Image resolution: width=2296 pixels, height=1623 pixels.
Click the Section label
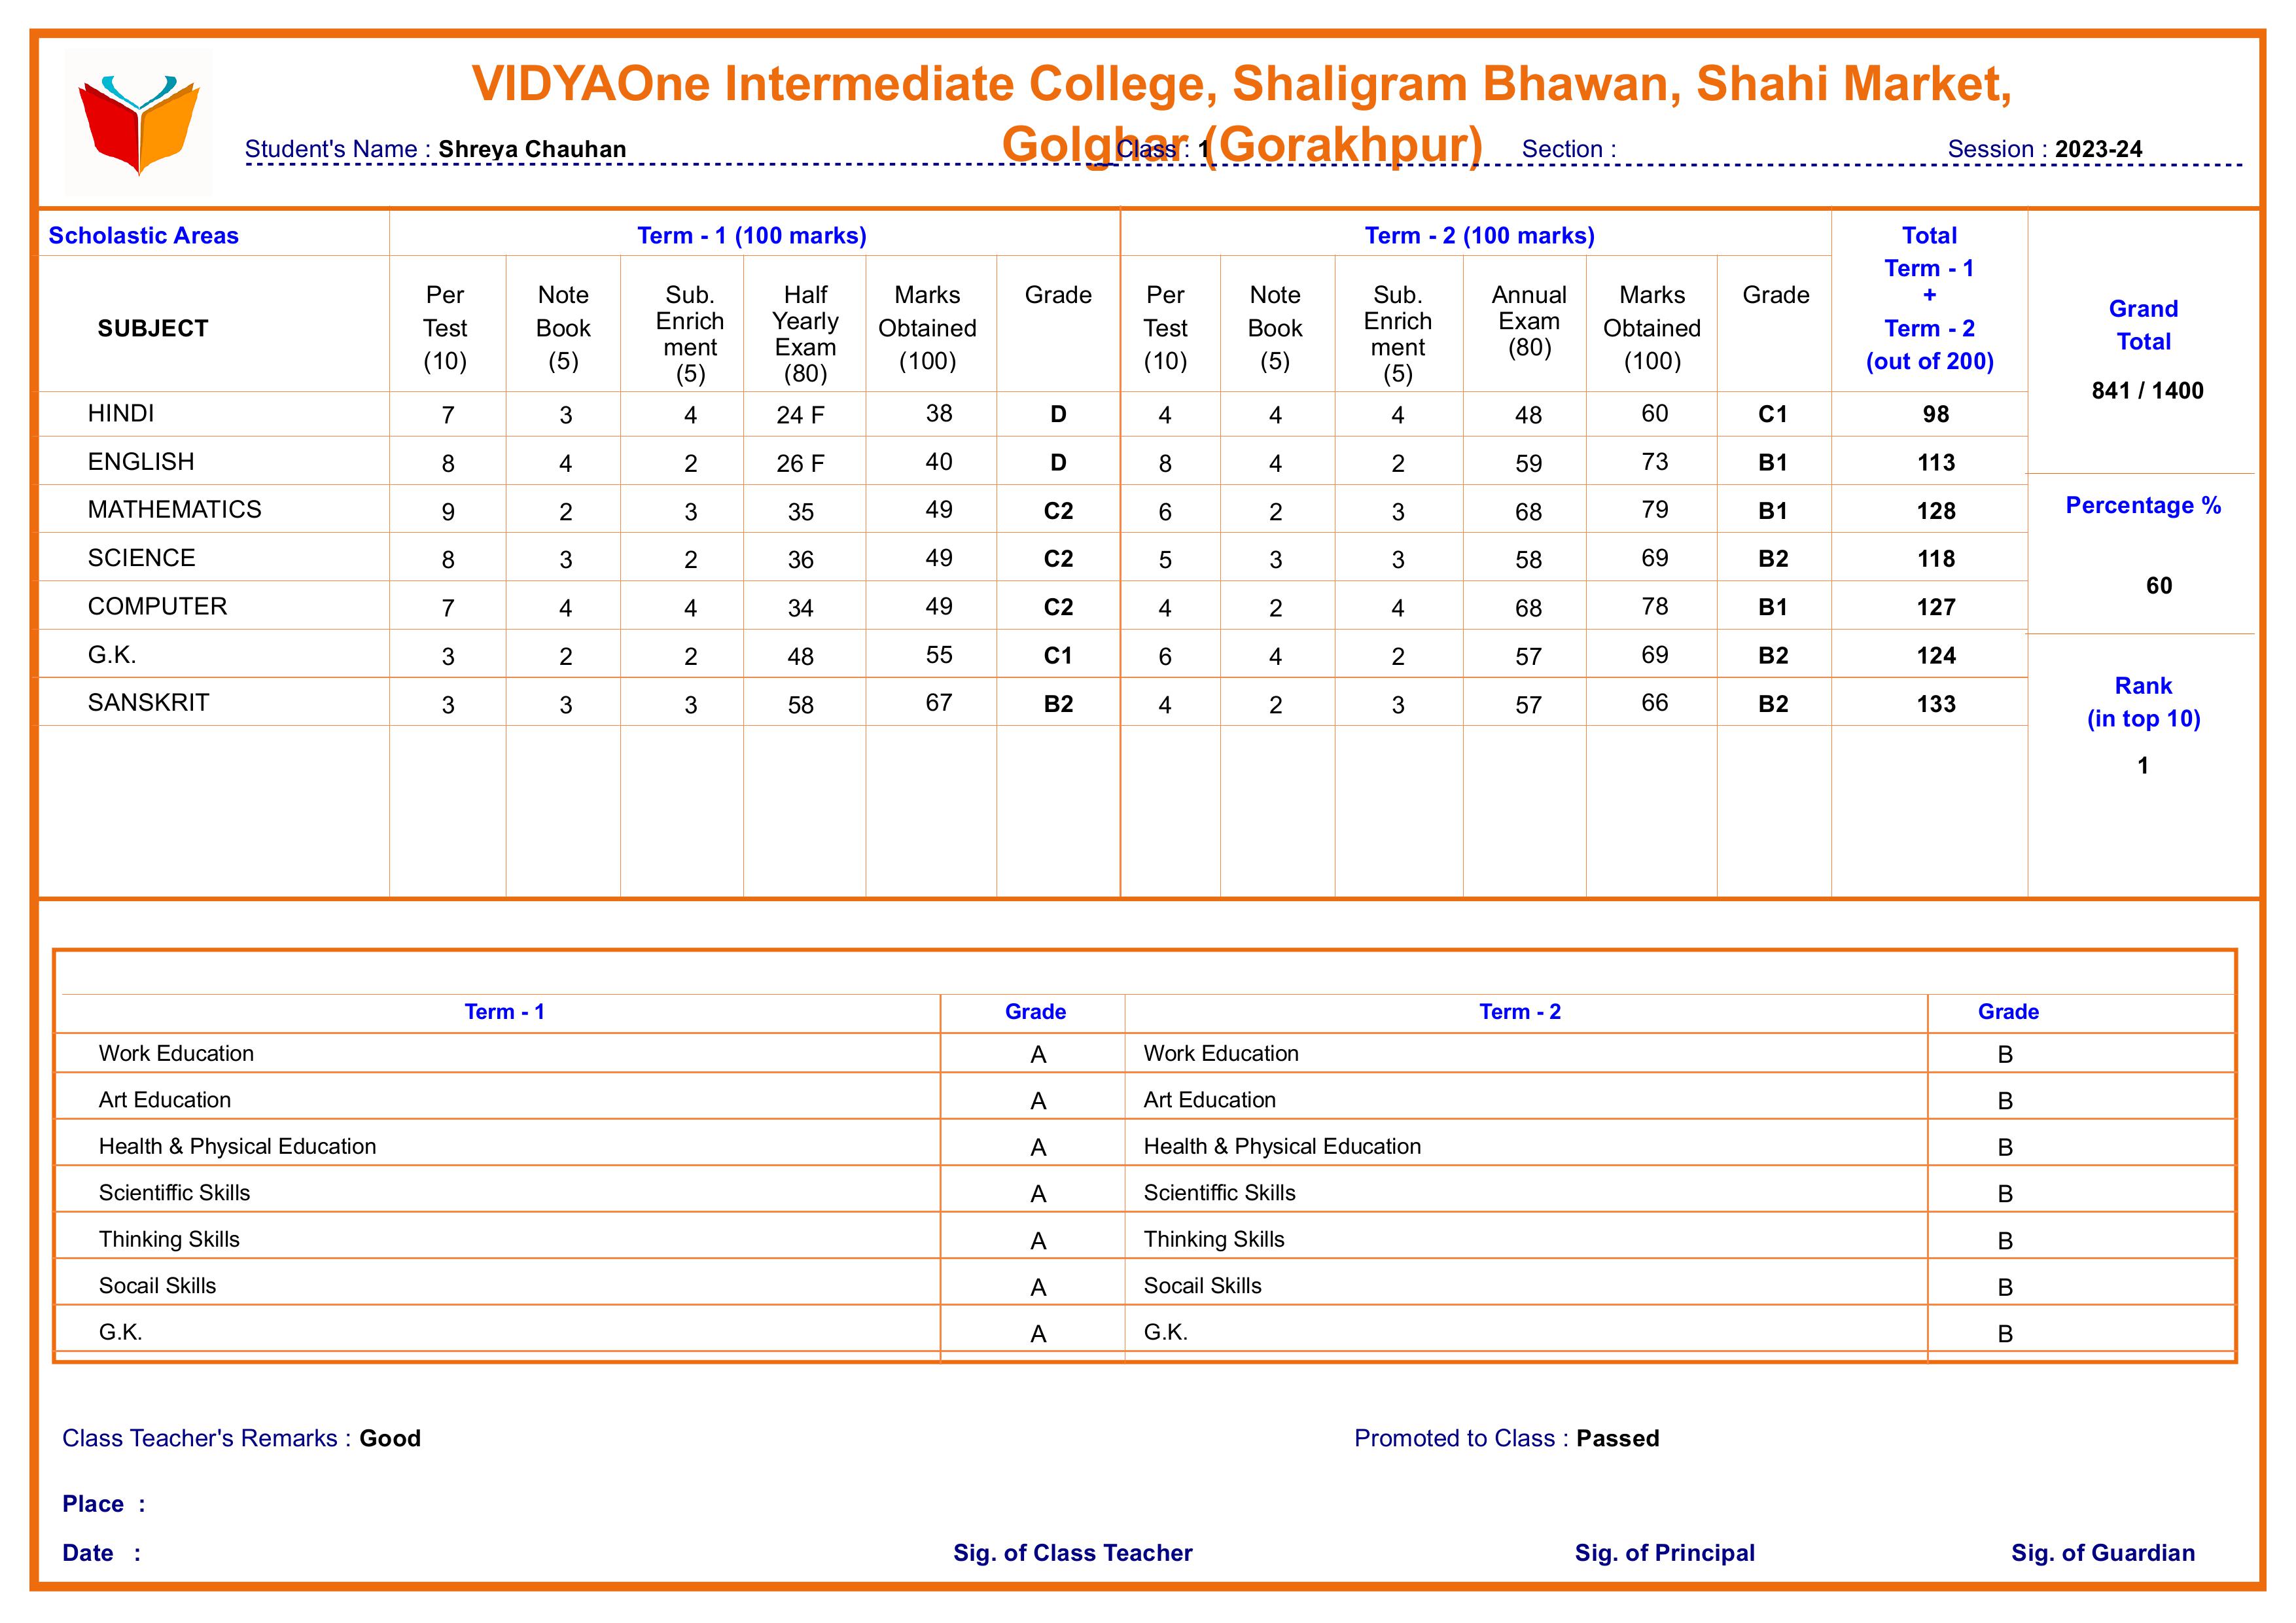pos(1568,149)
